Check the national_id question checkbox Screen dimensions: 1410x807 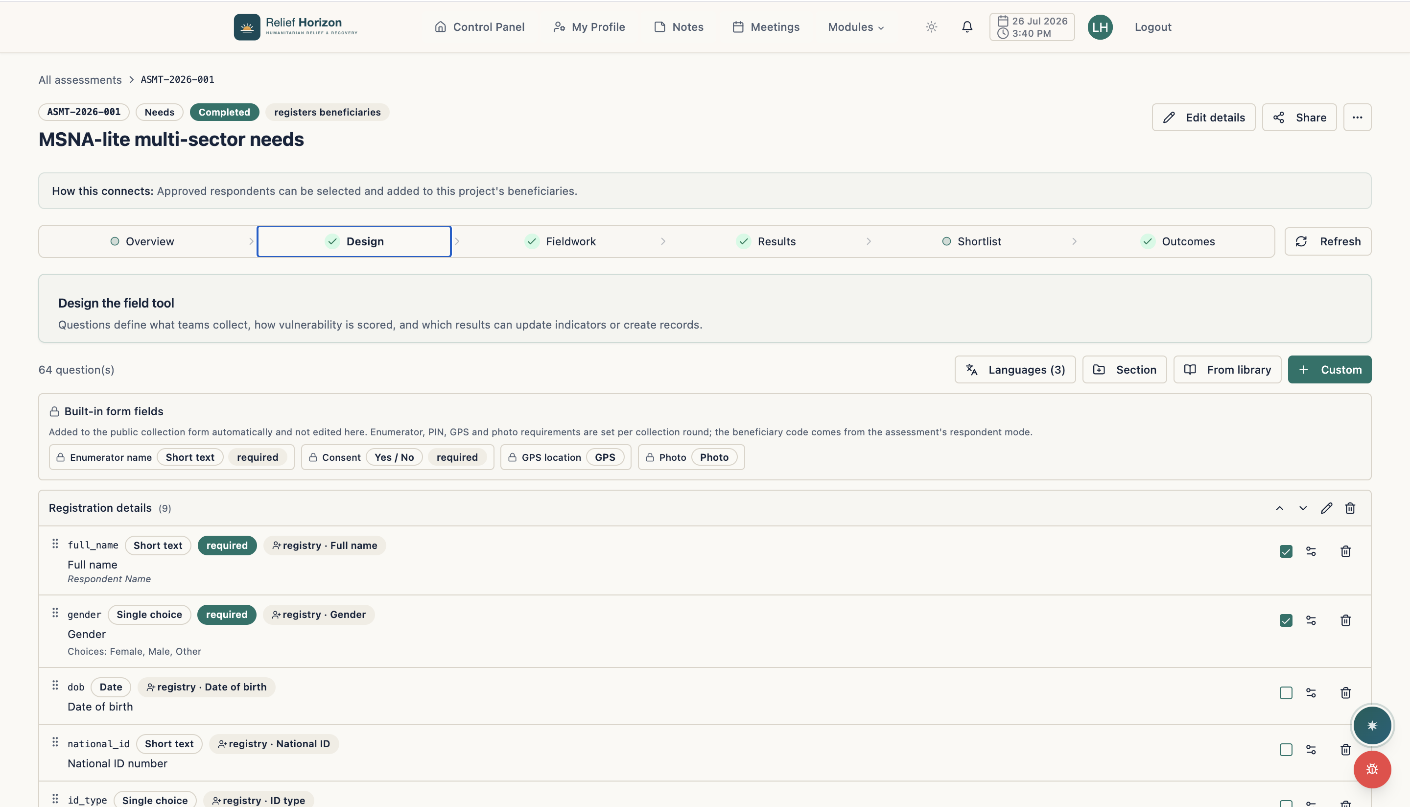pos(1286,750)
